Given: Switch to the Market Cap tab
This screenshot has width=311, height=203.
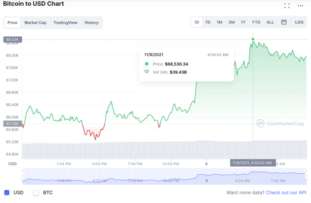Looking at the screenshot, I should (36, 23).
